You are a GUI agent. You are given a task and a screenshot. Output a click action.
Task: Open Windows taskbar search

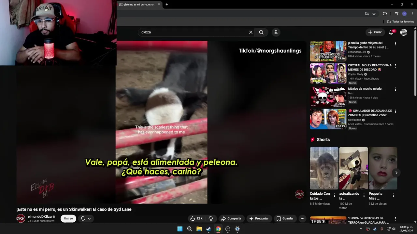click(190, 229)
